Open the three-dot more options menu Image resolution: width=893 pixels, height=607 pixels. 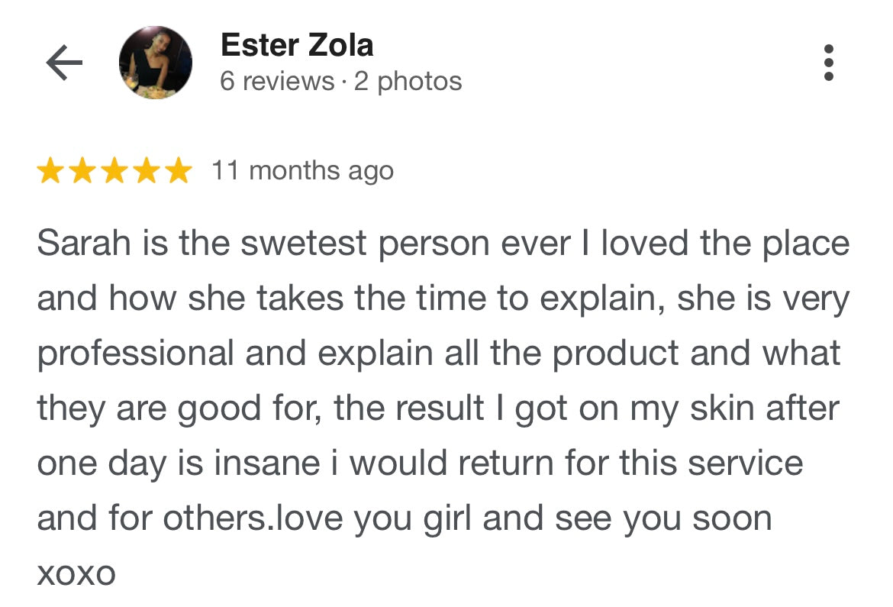point(829,63)
